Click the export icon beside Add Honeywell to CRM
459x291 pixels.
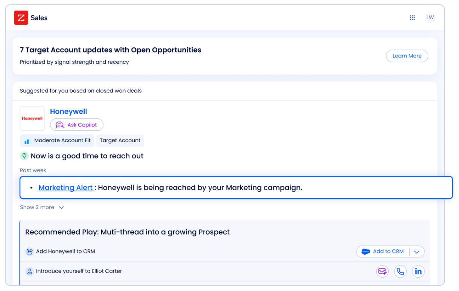point(29,252)
